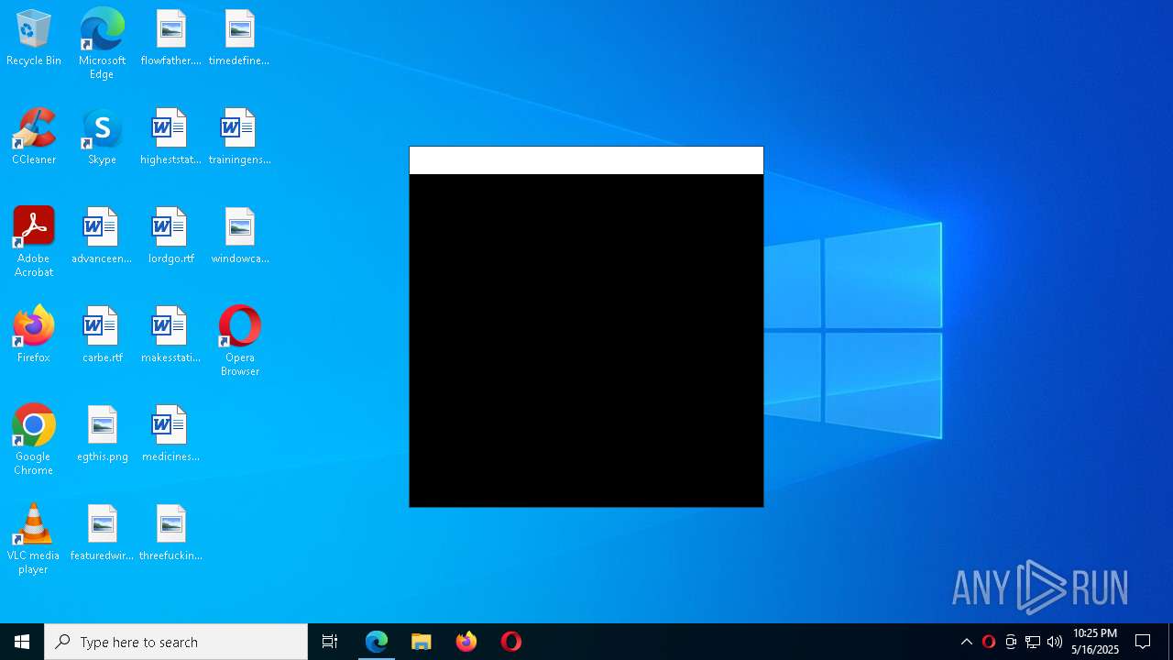Viewport: 1173px width, 660px height.
Task: Open Adobe Acrobat desktop shortcut
Action: pyautogui.click(x=34, y=242)
